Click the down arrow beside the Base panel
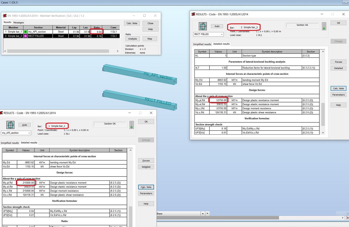The image size is (349, 227). pyautogui.click(x=207, y=214)
